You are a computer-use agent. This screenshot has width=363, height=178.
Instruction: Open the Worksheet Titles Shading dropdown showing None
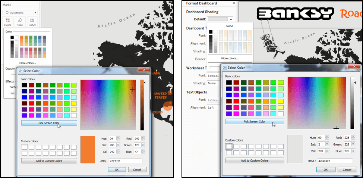click(x=214, y=83)
